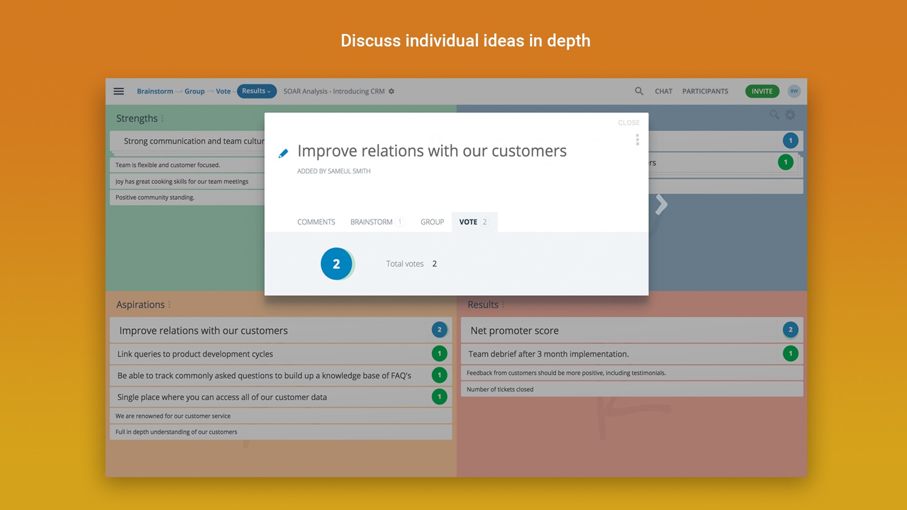Expand the Results stage dropdown
907x510 pixels.
[x=256, y=91]
